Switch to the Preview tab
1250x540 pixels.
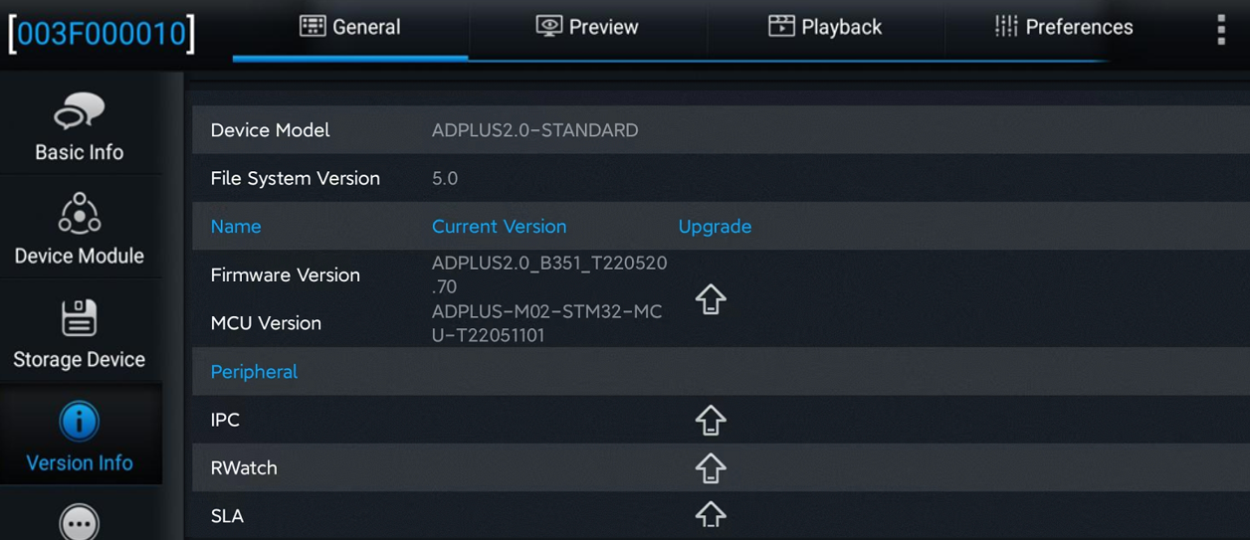coord(587,27)
